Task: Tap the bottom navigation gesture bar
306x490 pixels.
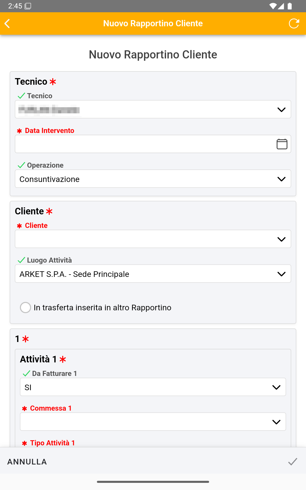Action: point(153,482)
